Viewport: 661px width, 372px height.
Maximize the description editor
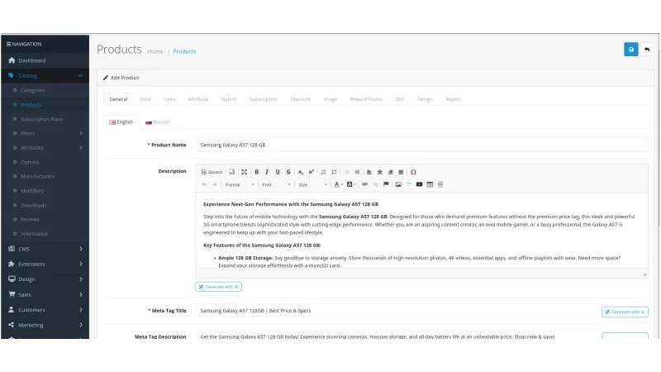tap(244, 172)
